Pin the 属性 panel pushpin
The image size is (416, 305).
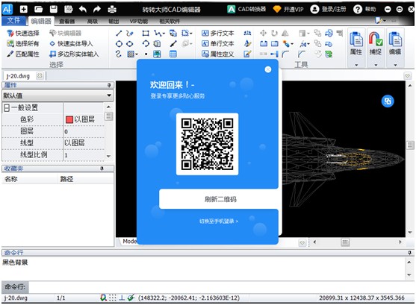click(x=109, y=85)
